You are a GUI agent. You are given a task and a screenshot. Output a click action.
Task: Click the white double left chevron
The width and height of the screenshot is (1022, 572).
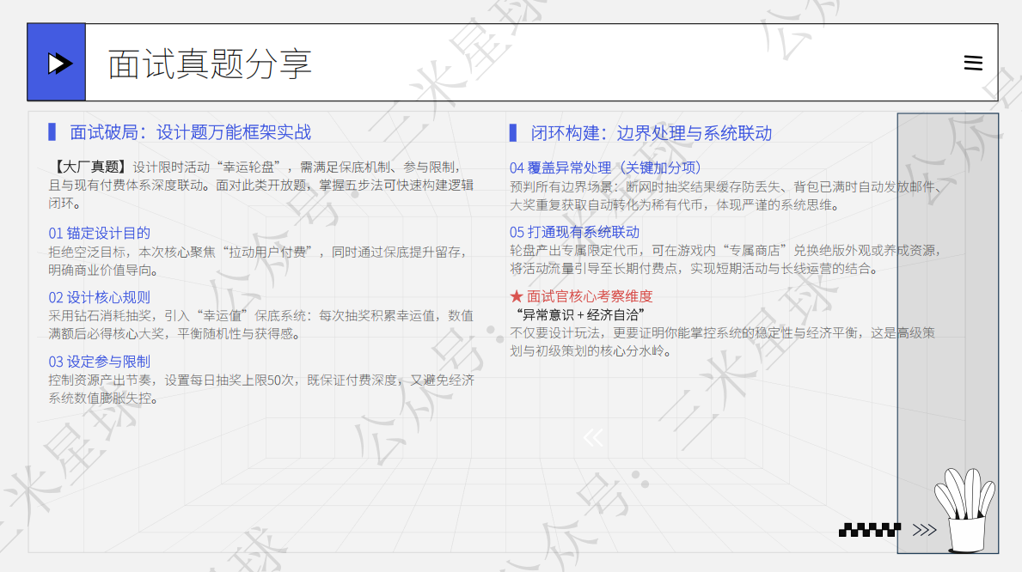click(593, 436)
